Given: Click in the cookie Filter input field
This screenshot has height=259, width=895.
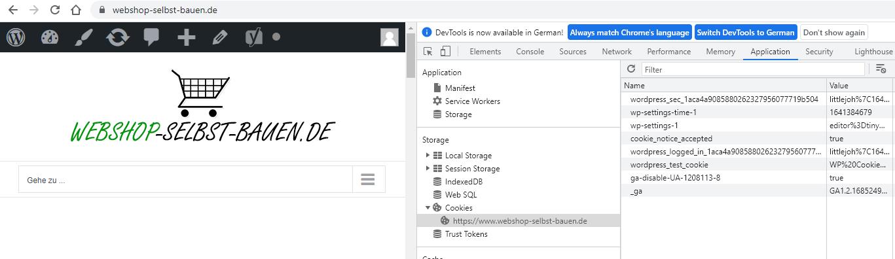Looking at the screenshot, I should [753, 69].
